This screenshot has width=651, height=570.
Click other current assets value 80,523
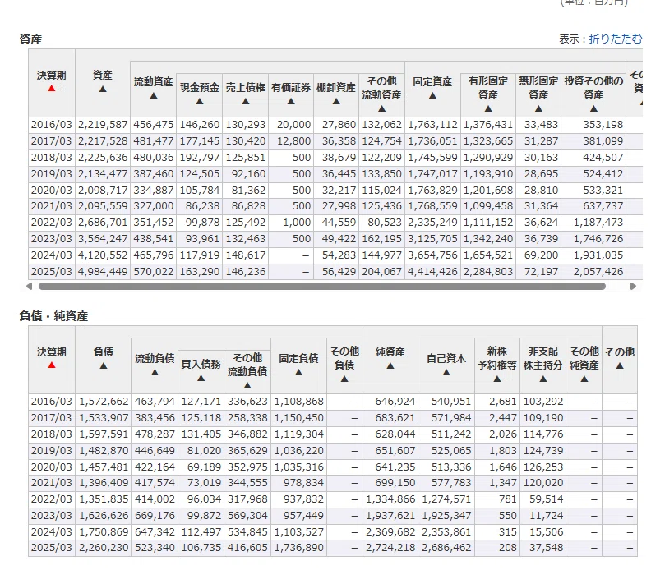385,223
